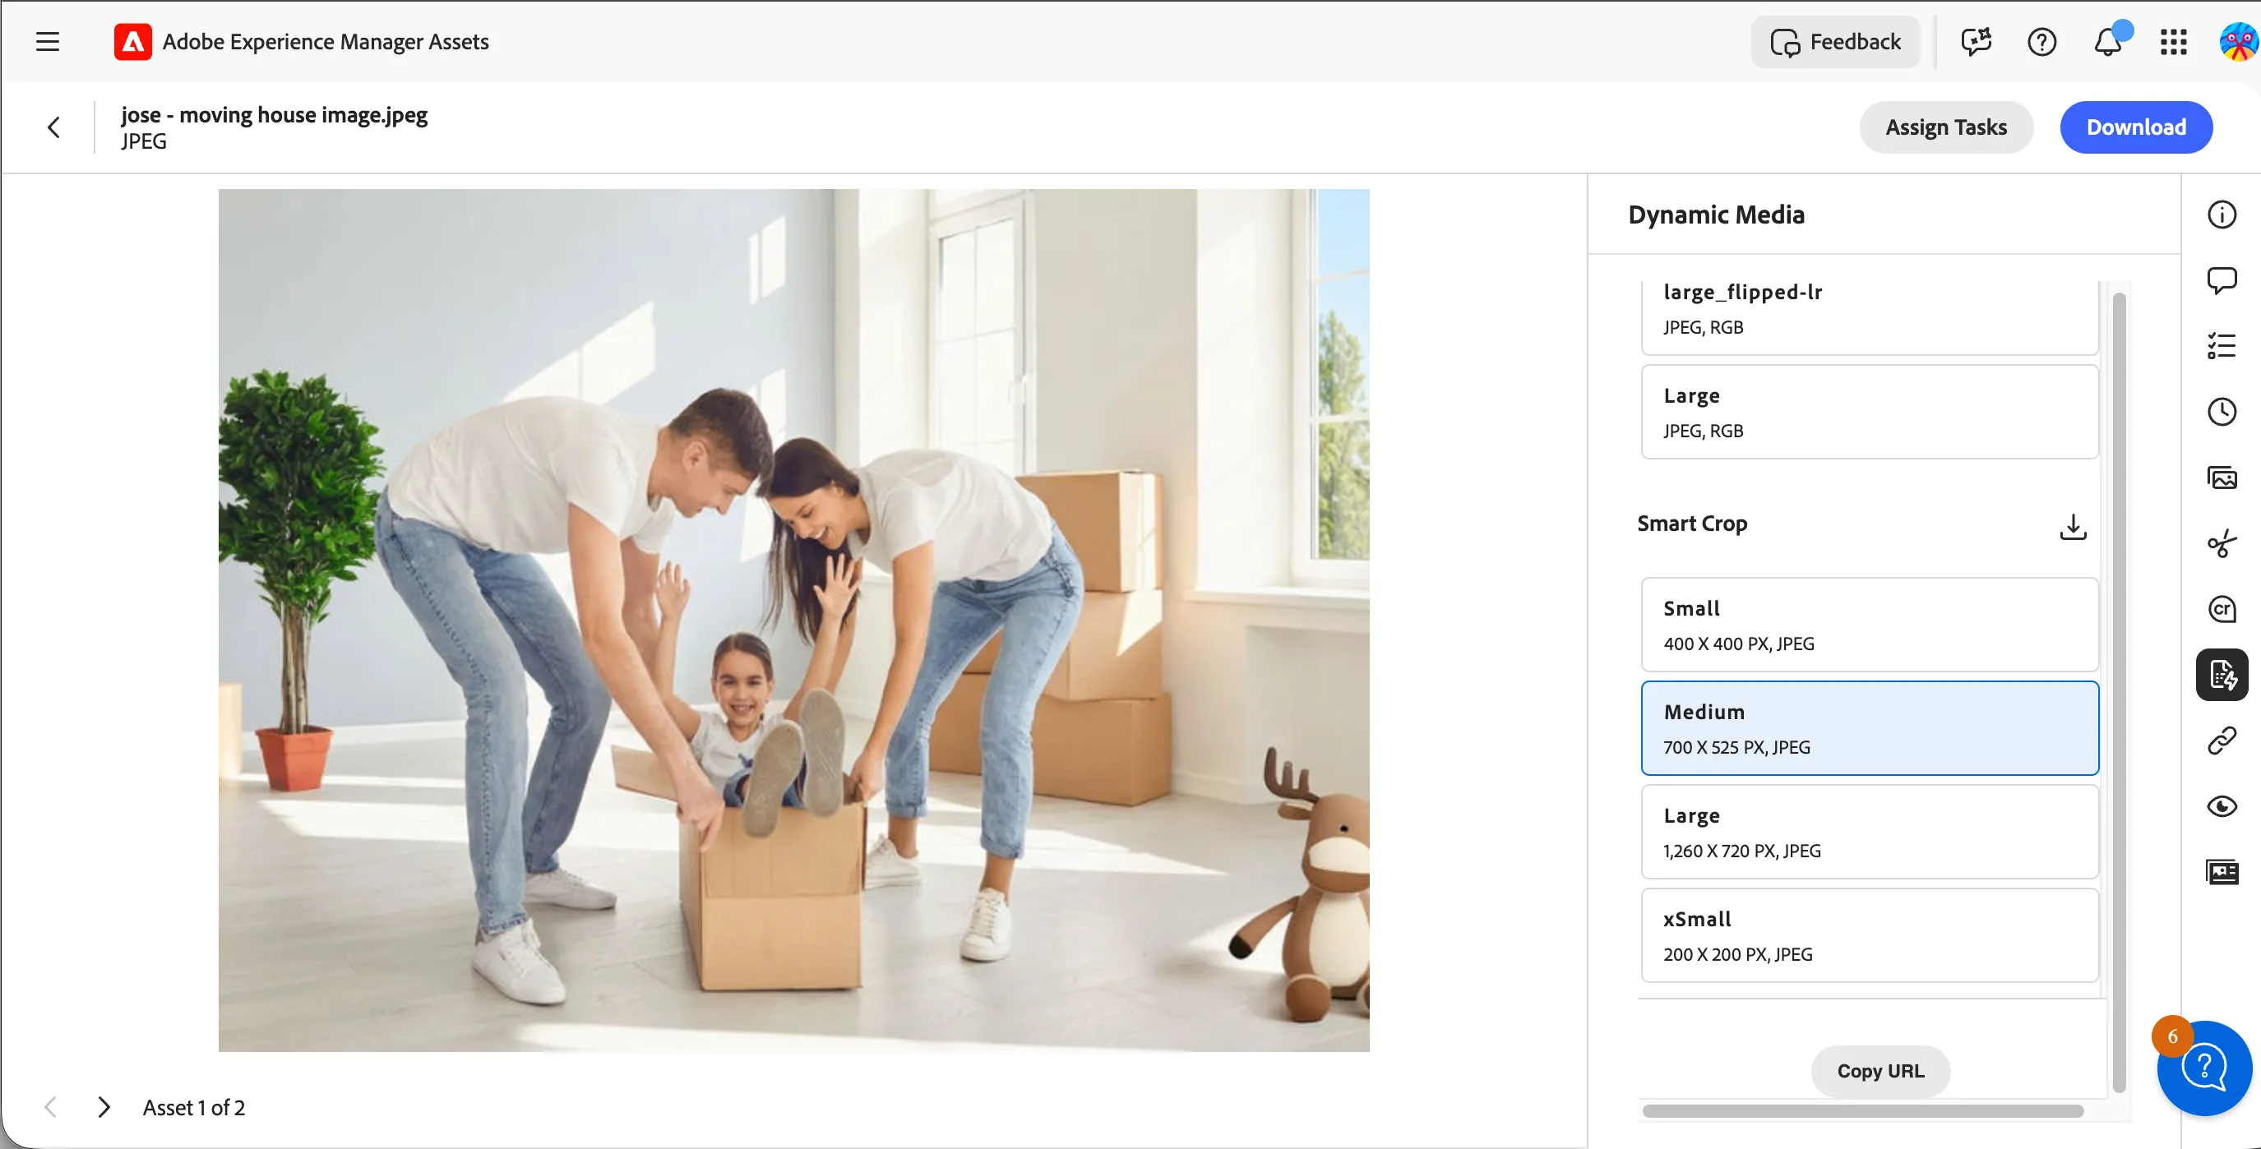Click the Feedback button
The width and height of the screenshot is (2261, 1149).
click(1835, 41)
